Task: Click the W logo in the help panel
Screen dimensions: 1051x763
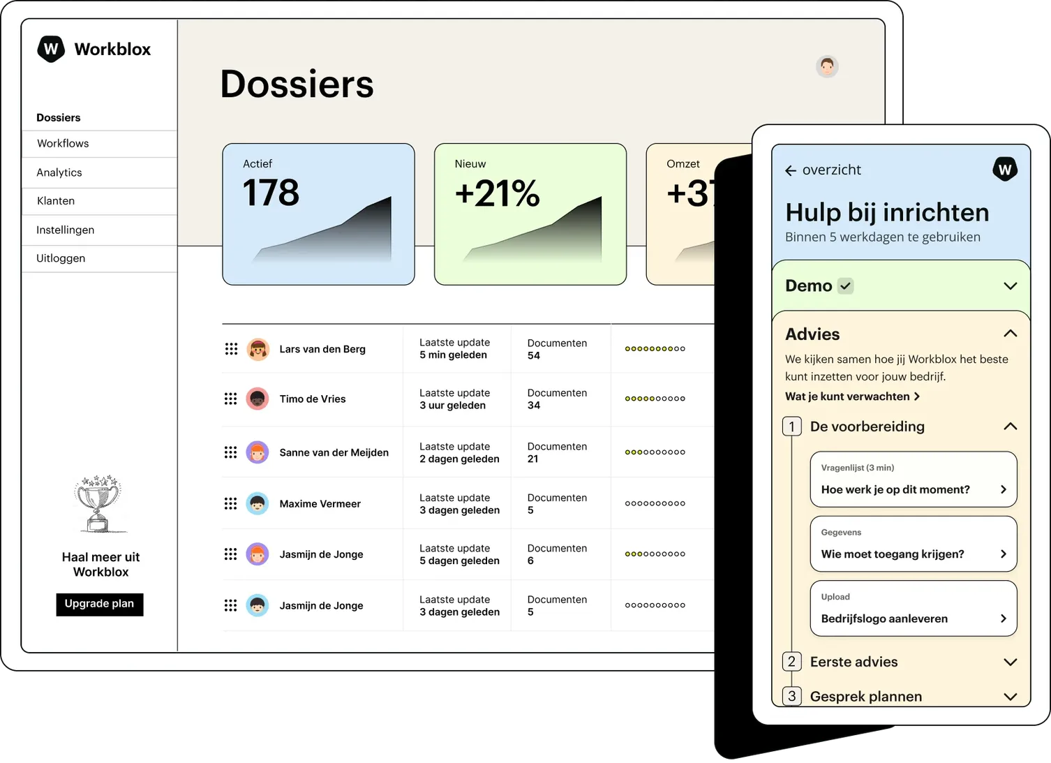Action: 1005,169
